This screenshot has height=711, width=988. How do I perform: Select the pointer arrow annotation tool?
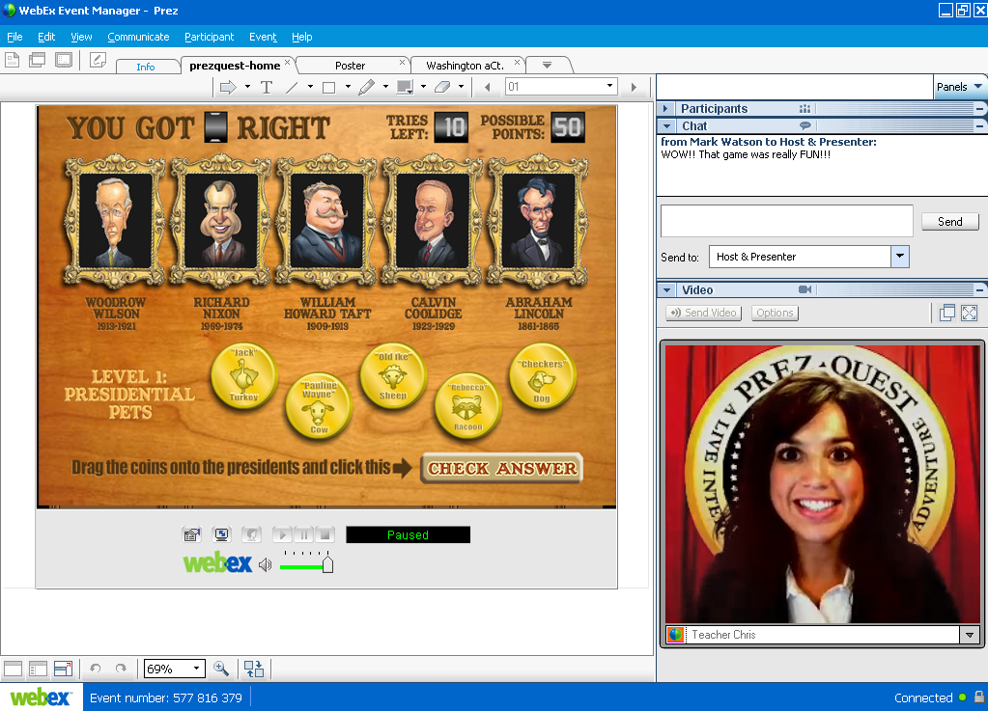point(228,88)
